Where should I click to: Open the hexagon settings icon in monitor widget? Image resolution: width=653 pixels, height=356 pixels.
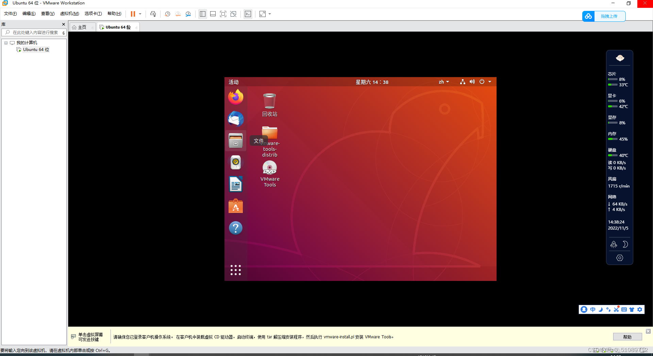point(620,258)
